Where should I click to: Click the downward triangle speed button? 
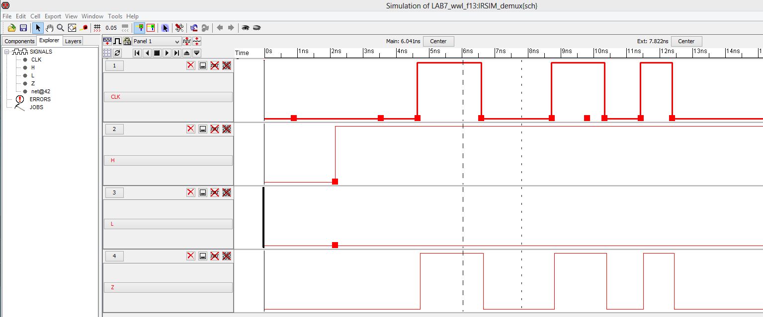pyautogui.click(x=197, y=53)
